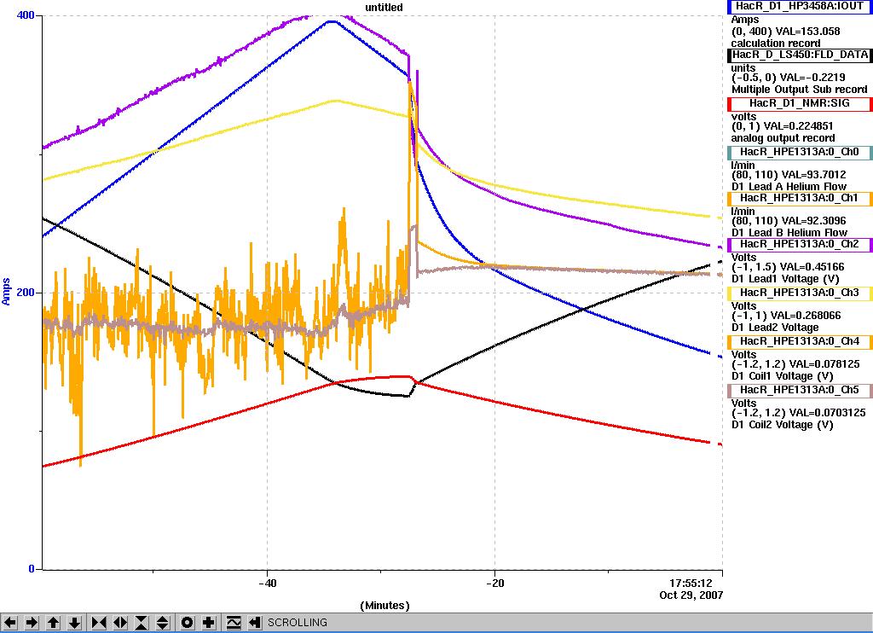
Task: Click the 'VAL=93.7012' flow readout
Action: 815,174
